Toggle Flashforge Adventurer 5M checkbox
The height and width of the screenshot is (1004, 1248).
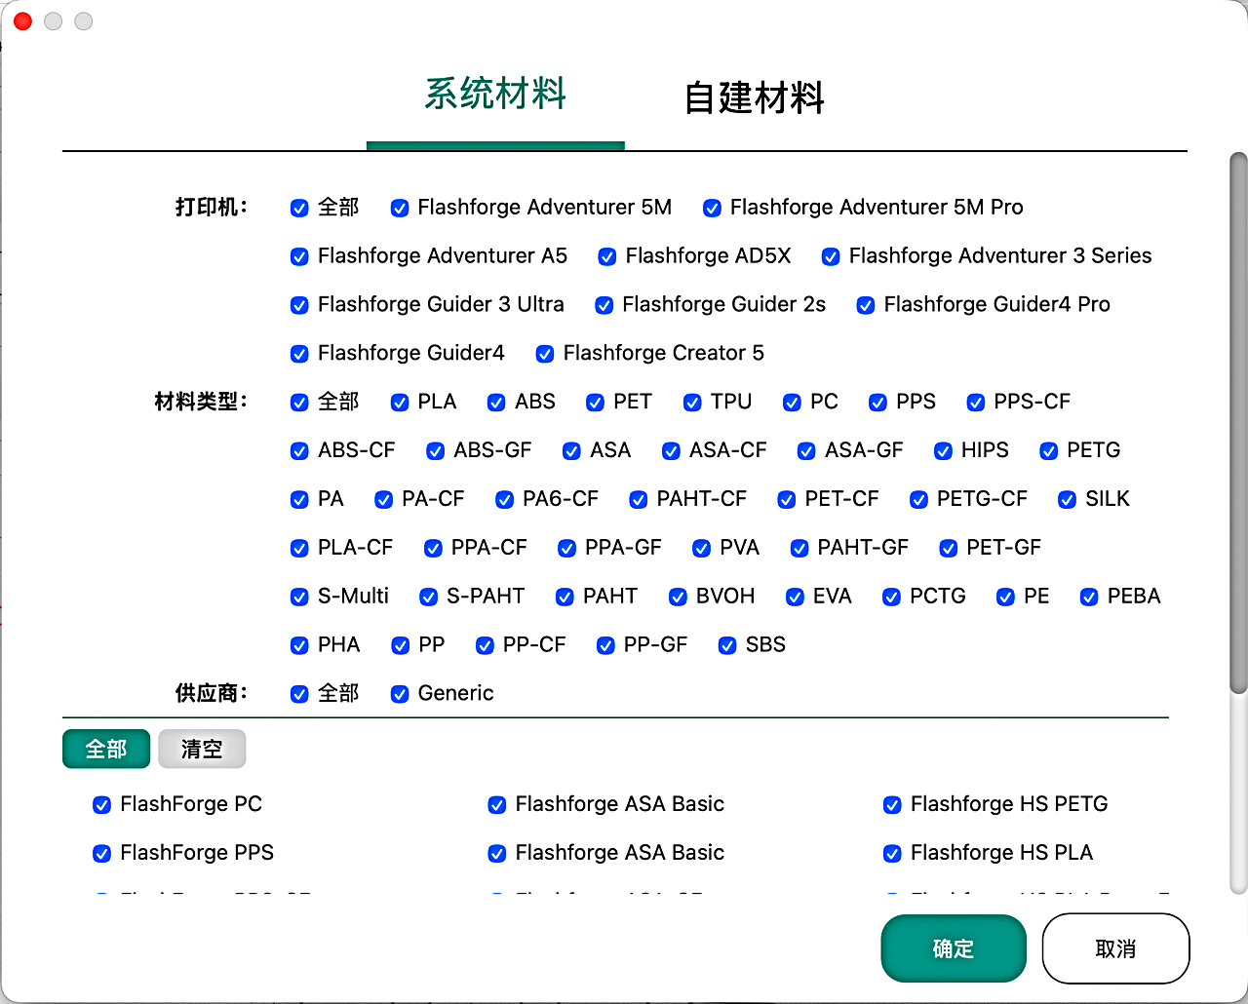pyautogui.click(x=400, y=208)
